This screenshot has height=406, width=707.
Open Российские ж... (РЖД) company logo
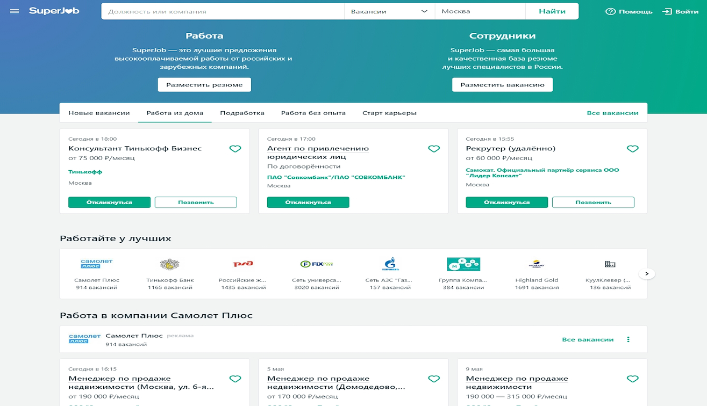pyautogui.click(x=243, y=264)
